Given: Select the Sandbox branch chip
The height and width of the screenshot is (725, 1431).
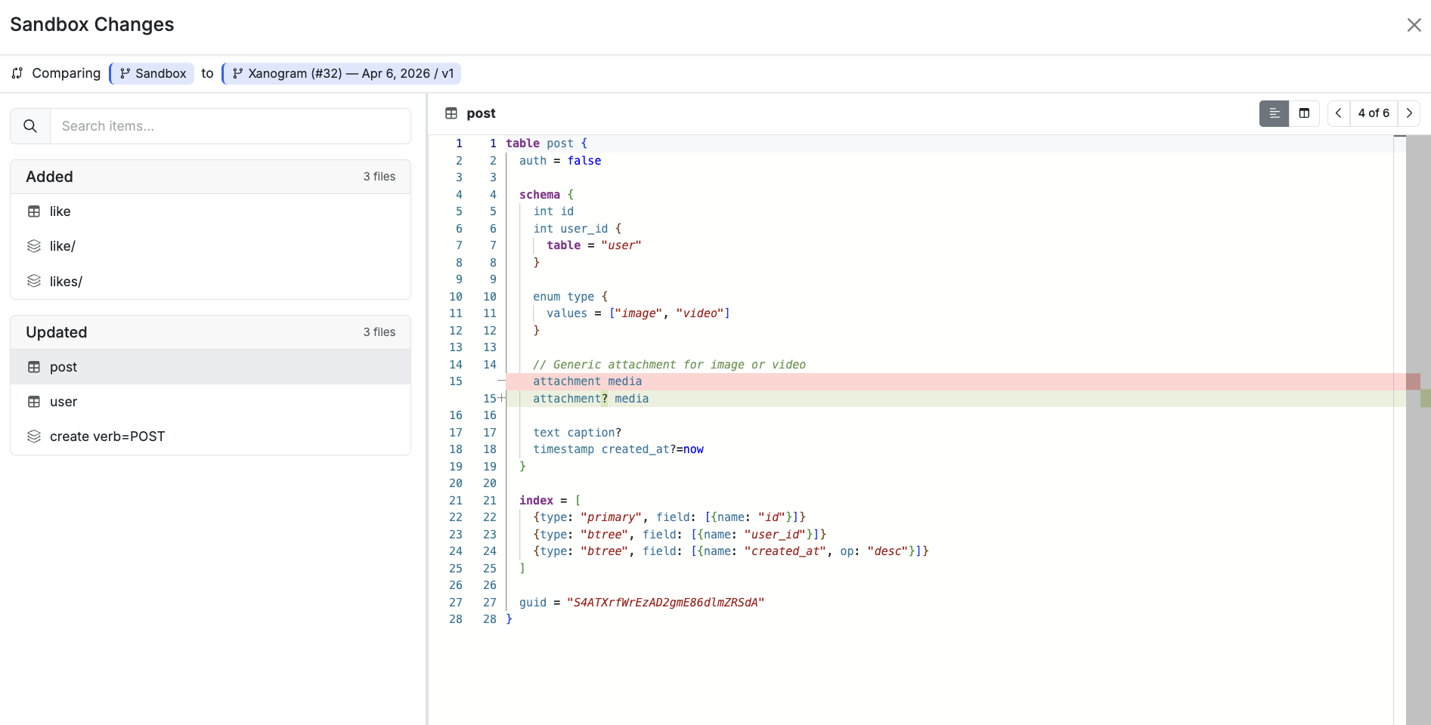Looking at the screenshot, I should [152, 73].
